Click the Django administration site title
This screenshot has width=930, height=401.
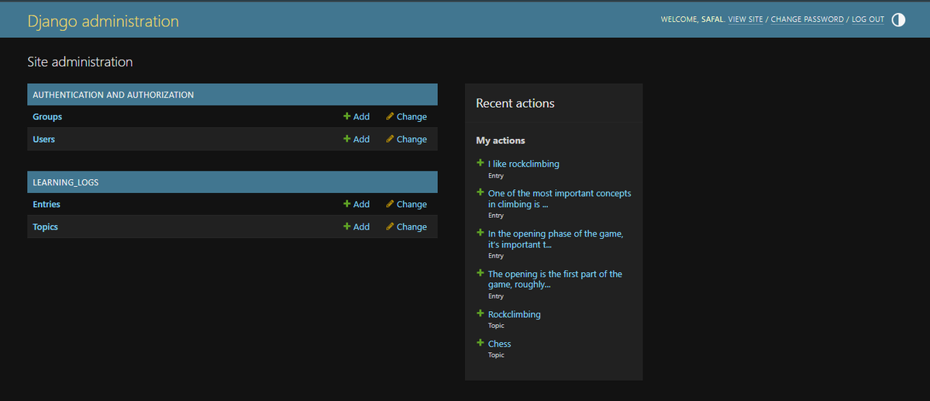103,21
